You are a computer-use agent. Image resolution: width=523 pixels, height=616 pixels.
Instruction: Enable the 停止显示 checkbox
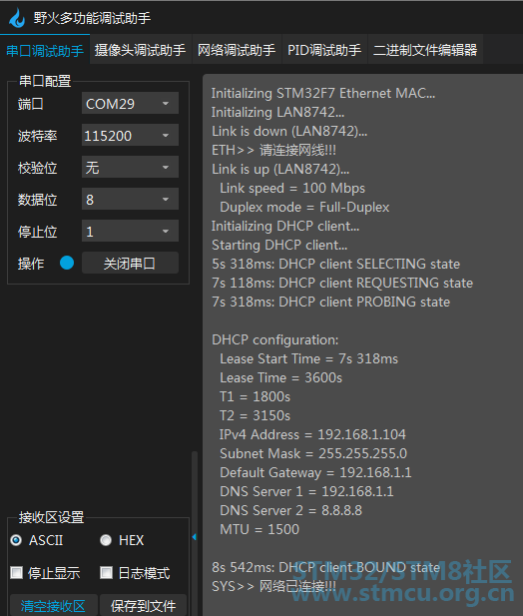point(17,572)
